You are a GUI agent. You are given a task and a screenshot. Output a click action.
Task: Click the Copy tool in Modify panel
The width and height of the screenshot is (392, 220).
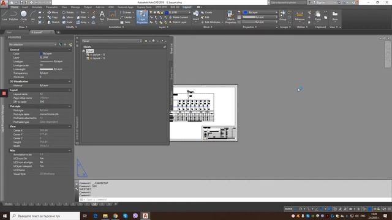(53, 17)
